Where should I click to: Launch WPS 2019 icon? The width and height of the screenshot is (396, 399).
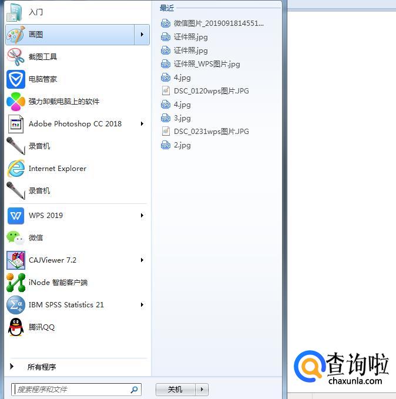[16, 216]
